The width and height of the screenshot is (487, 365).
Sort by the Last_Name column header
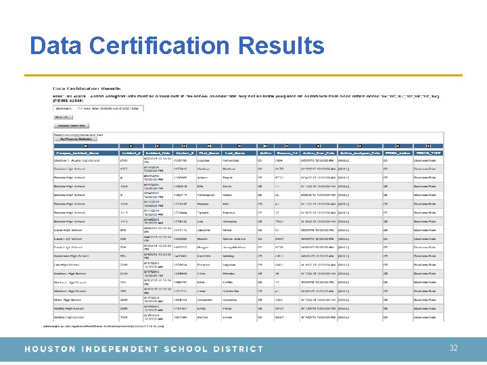click(239, 153)
